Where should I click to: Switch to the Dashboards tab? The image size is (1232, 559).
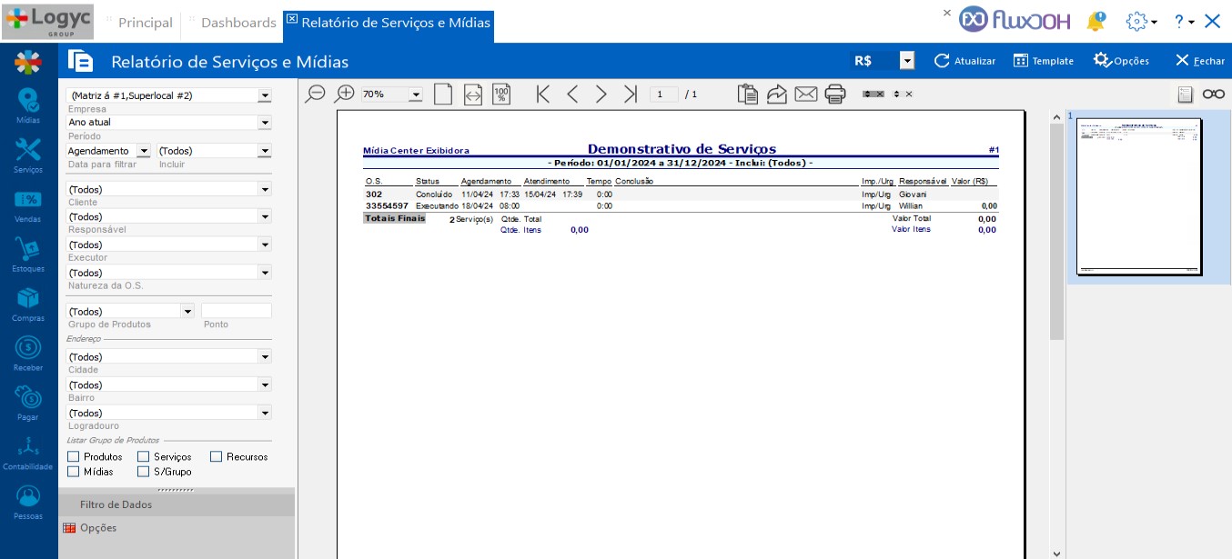point(237,23)
